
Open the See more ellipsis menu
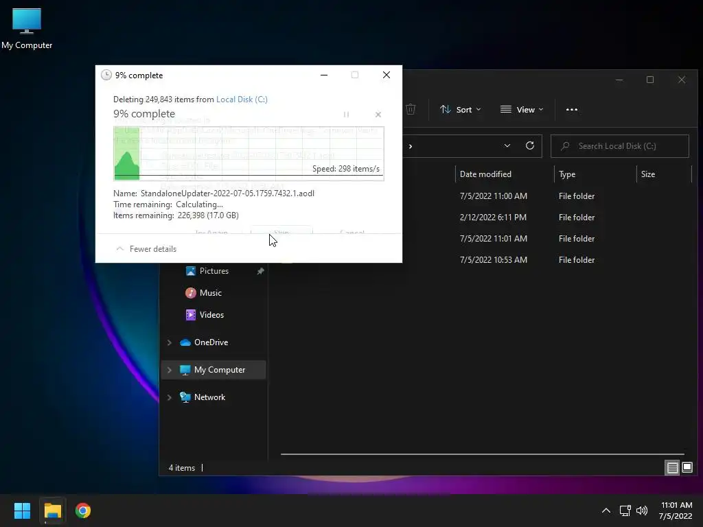[x=572, y=109]
